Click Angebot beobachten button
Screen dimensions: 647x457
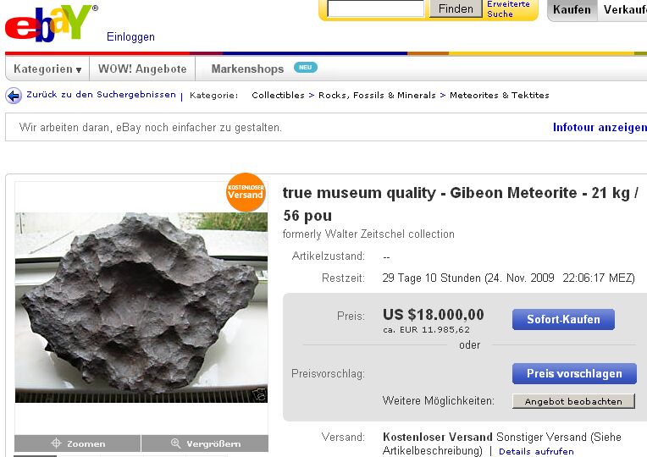coord(573,401)
